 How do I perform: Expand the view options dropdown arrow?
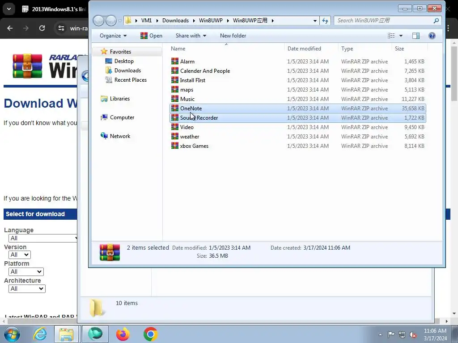tap(401, 36)
